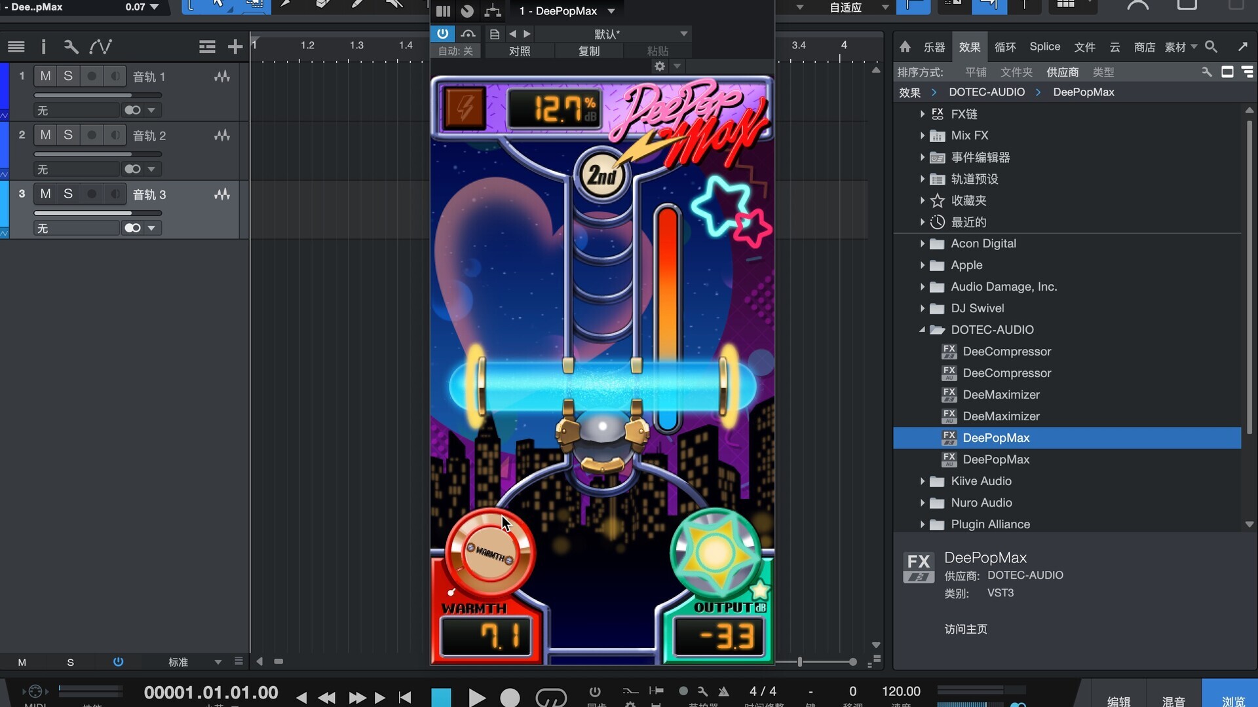Solo 音轨 3
Screen dimensions: 1258x707
tap(68, 194)
